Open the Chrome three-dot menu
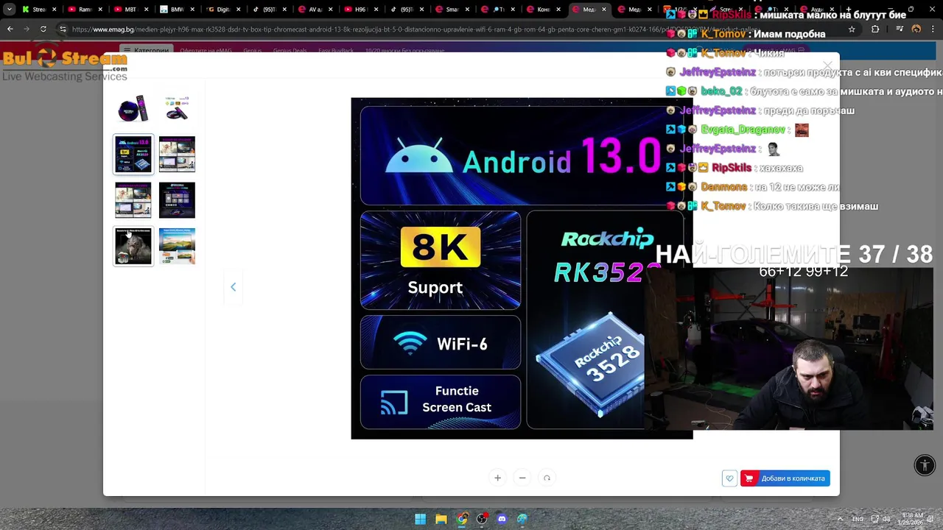943x530 pixels. 933,29
